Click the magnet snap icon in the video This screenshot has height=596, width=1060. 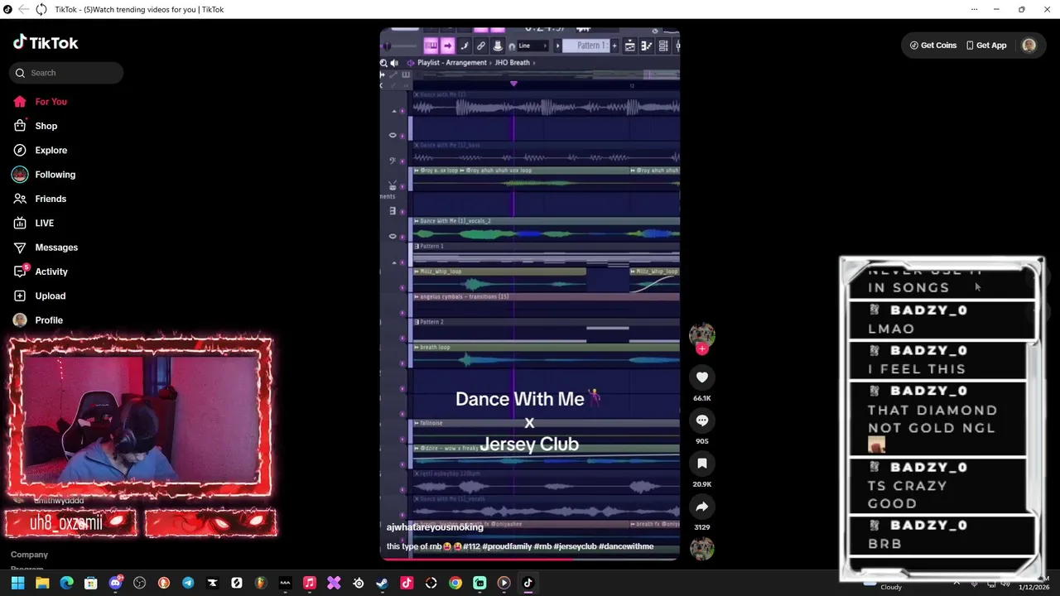pos(513,46)
